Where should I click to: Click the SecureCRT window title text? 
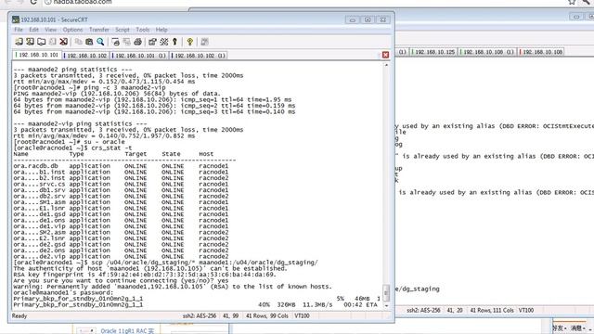coord(54,19)
